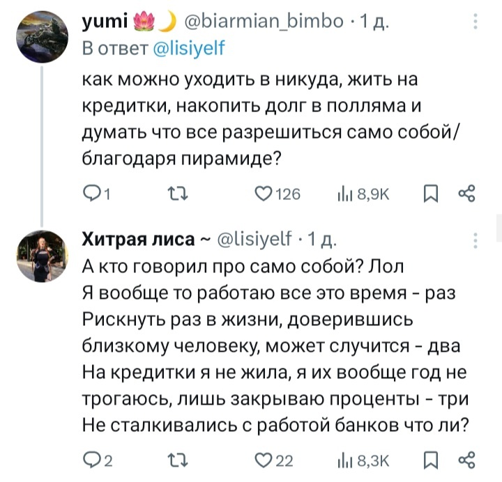Open Хитрая лиса's profile avatar
Viewport: 502px width, 482px height.
click(x=43, y=256)
